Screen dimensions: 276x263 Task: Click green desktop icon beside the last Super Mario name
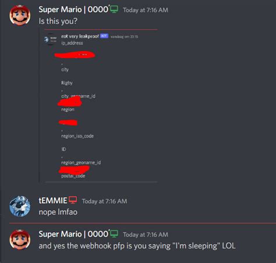click(114, 234)
